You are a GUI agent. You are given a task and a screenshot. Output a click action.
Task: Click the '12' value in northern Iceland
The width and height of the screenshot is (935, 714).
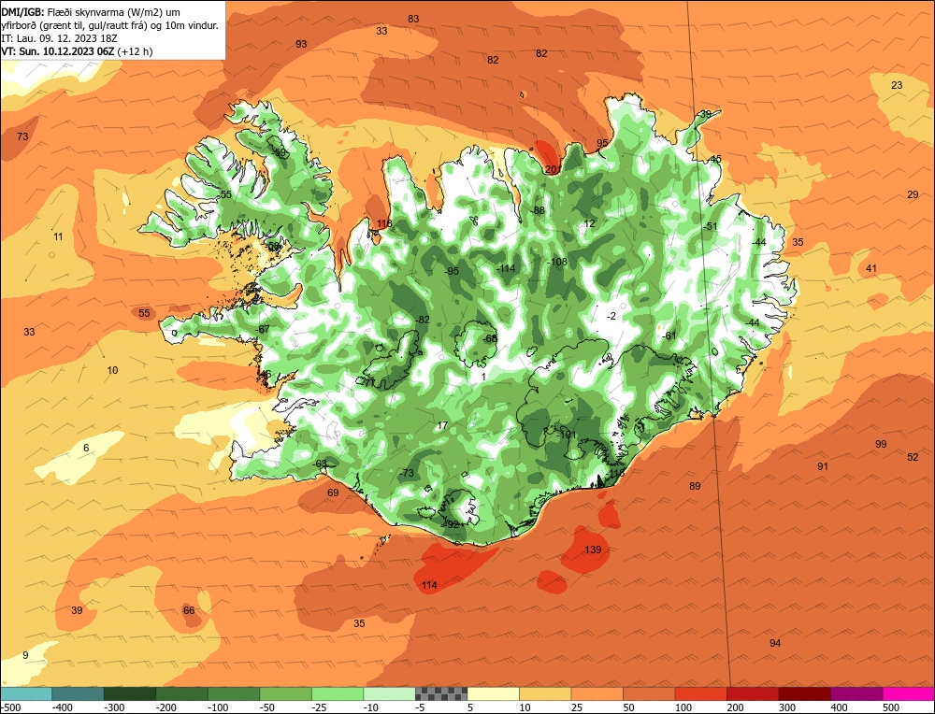pos(590,223)
